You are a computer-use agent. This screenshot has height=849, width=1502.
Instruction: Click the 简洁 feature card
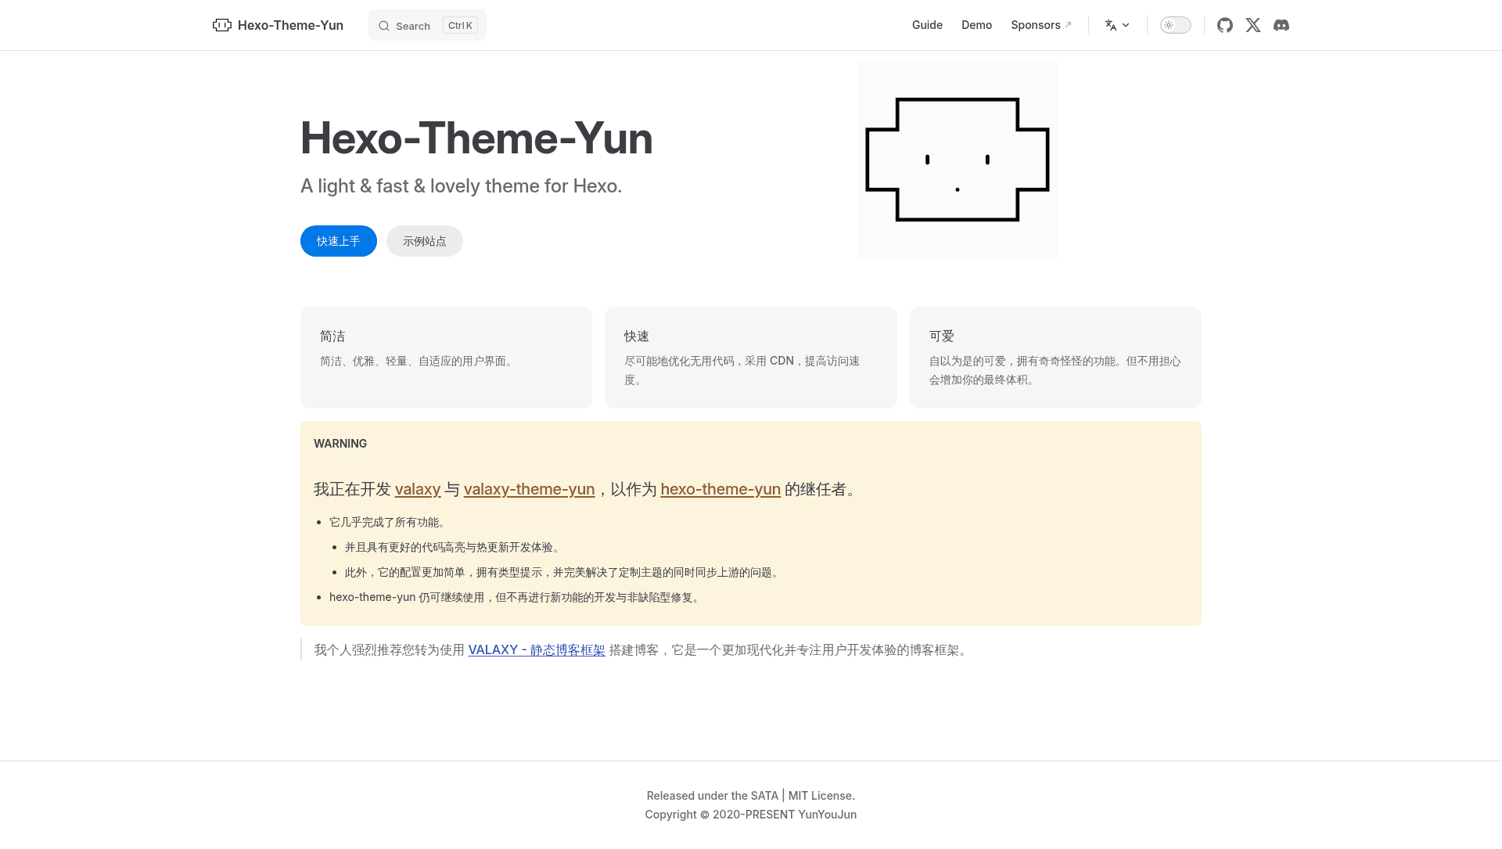[446, 358]
